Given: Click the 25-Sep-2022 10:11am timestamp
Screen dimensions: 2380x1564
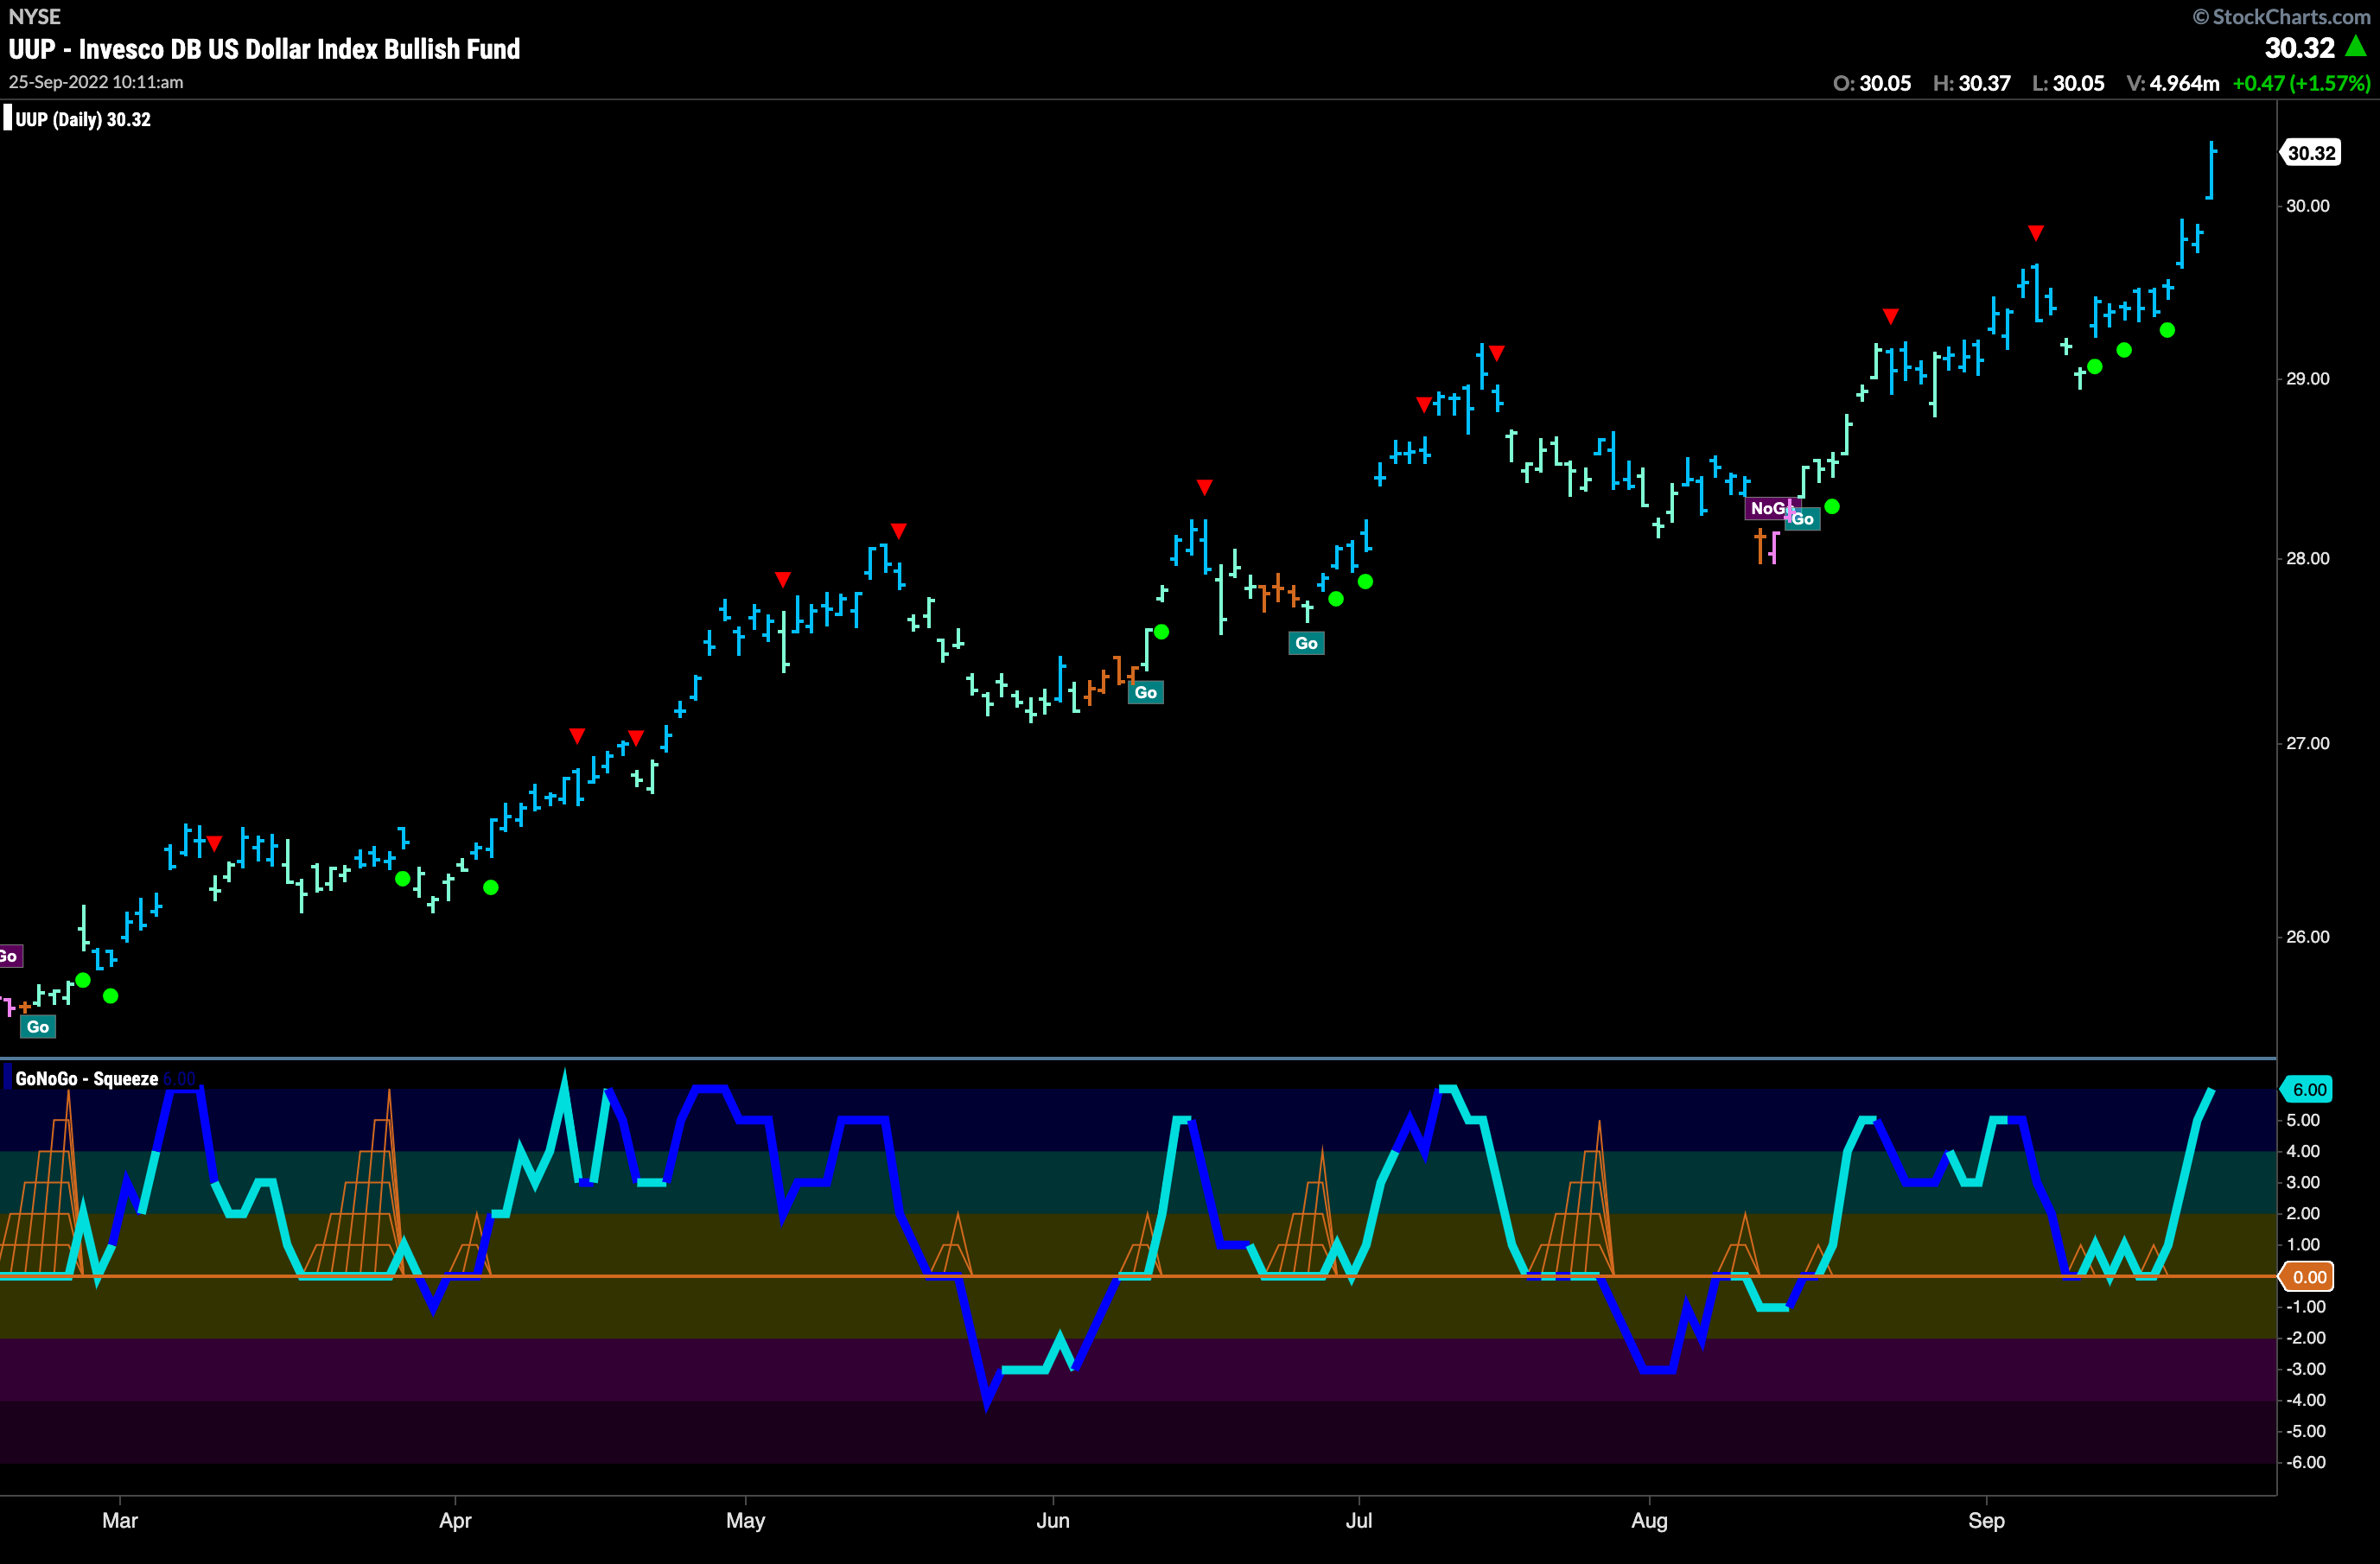Looking at the screenshot, I should coord(96,82).
